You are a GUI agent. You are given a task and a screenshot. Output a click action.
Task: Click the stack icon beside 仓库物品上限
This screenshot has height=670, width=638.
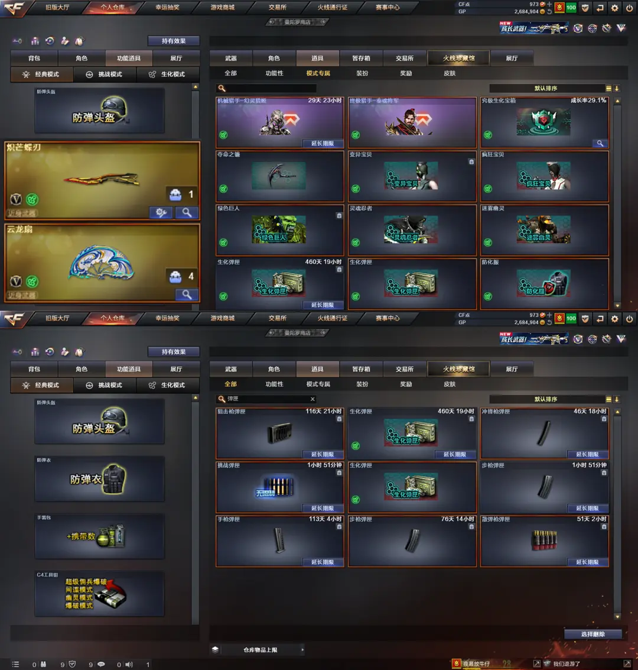point(215,649)
